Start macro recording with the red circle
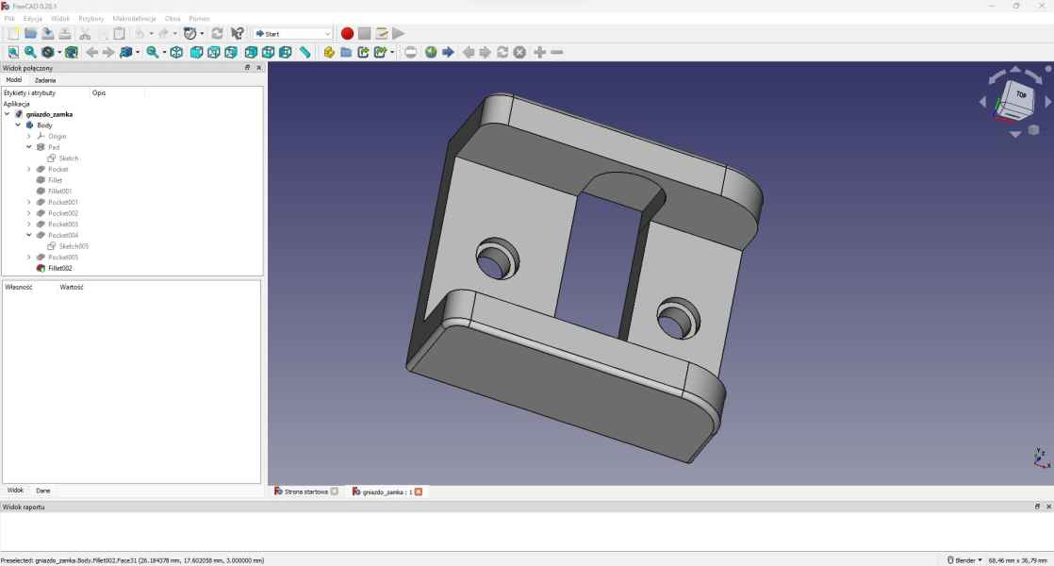1054x566 pixels. [x=347, y=34]
